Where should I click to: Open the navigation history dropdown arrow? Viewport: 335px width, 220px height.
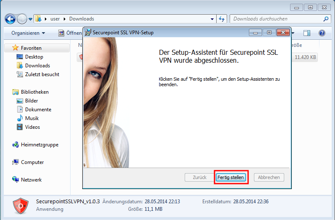[30, 19]
